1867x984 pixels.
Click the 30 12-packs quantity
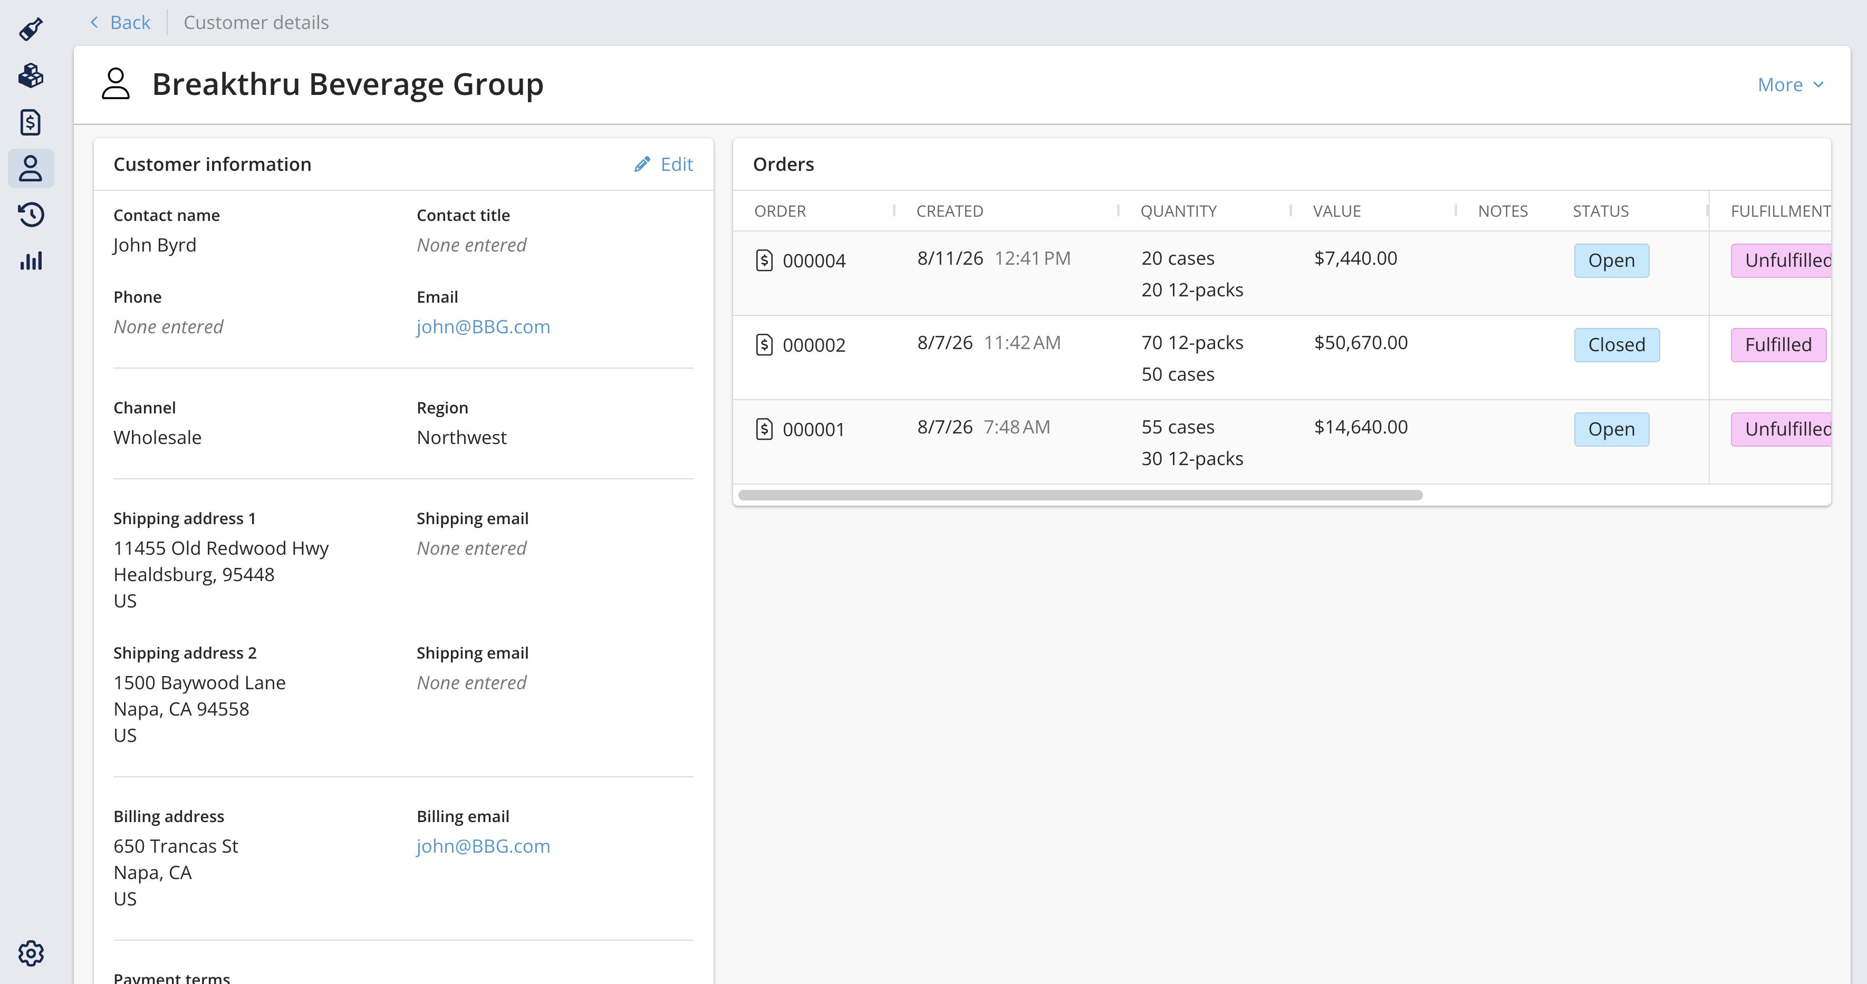coord(1192,459)
